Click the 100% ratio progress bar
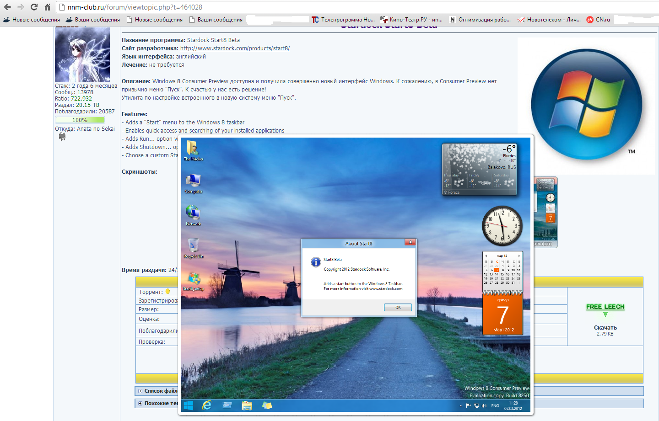The image size is (659, 421). (80, 120)
